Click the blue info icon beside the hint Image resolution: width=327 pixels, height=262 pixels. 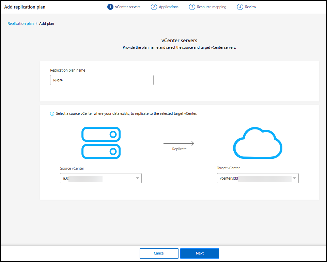pos(52,114)
